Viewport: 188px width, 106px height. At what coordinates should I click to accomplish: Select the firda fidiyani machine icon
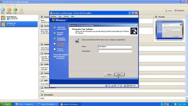click(x=3, y=18)
